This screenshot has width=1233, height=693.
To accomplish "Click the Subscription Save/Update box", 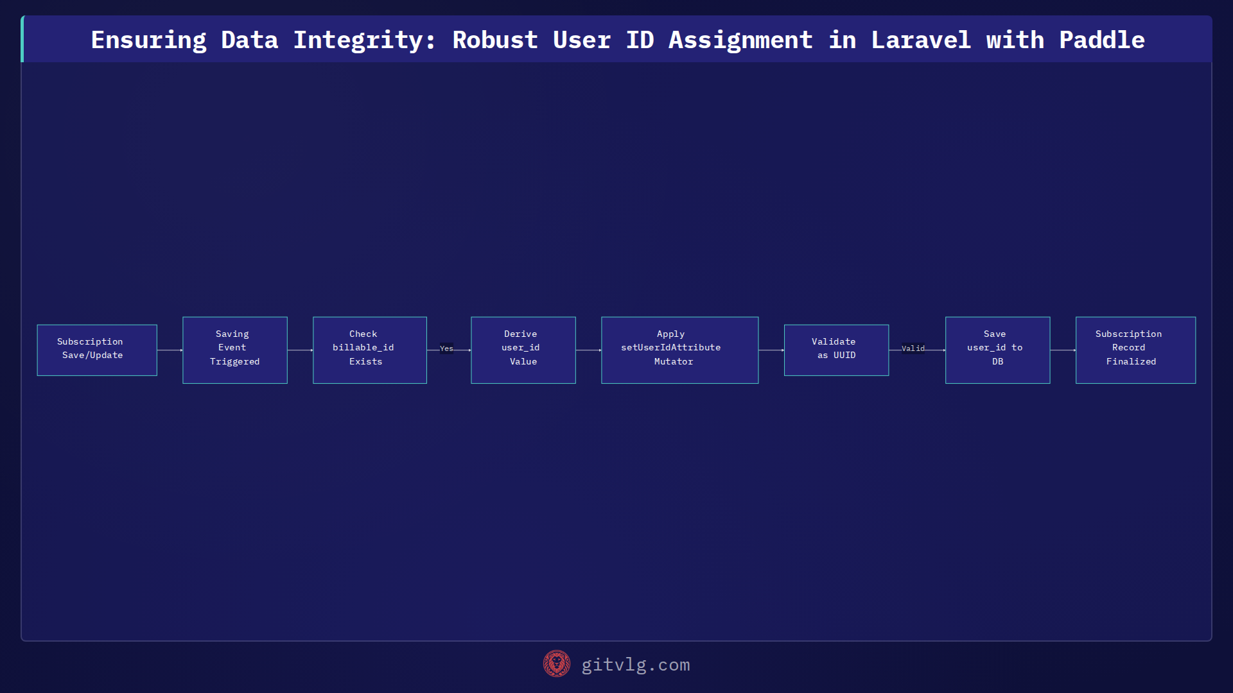I will coord(97,350).
